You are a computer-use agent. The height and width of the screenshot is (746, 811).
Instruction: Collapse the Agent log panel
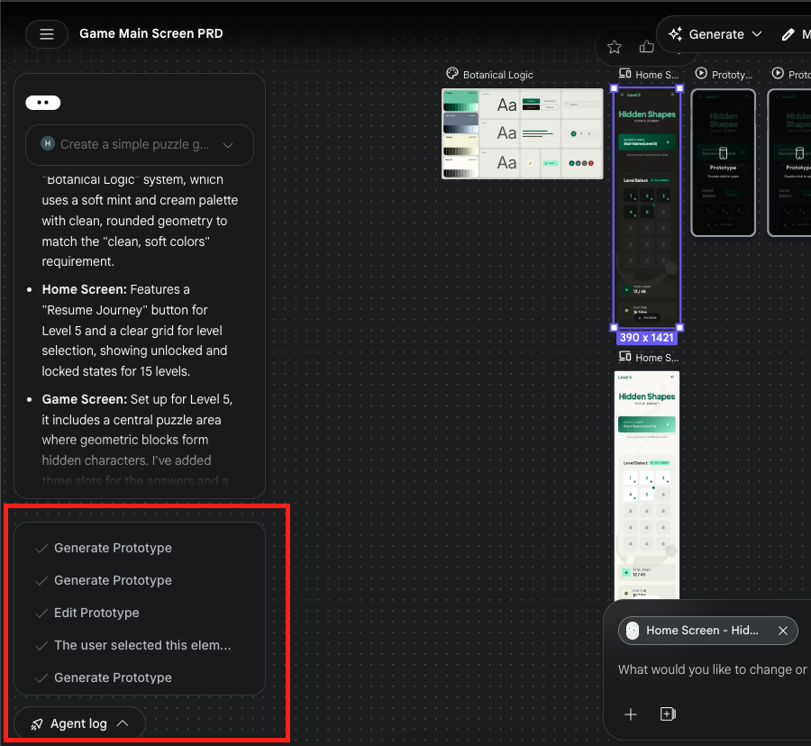(x=79, y=723)
